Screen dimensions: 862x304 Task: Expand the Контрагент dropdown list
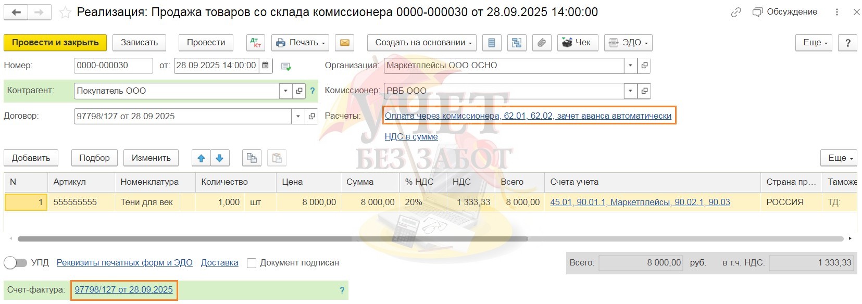click(285, 91)
